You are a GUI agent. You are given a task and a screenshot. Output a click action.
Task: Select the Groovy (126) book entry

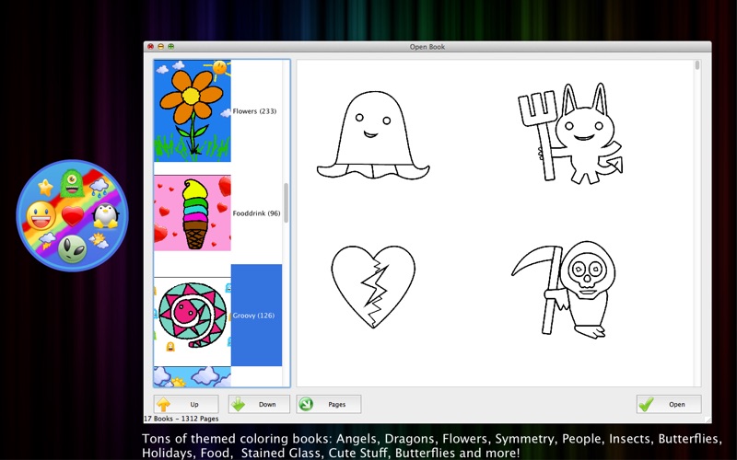pos(256,316)
